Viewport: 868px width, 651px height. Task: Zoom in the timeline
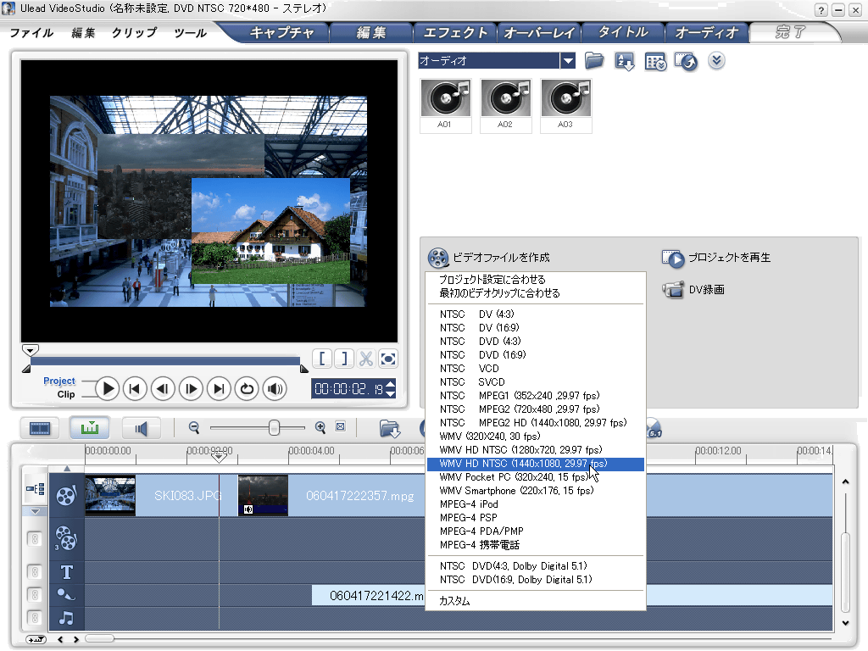click(x=320, y=427)
